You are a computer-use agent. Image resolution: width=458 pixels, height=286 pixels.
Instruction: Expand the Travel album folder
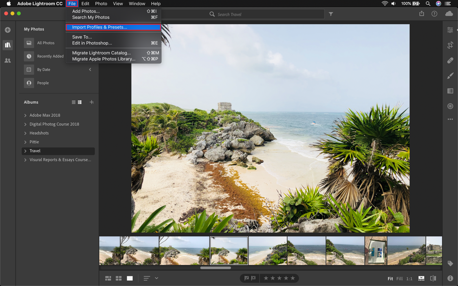coord(26,151)
